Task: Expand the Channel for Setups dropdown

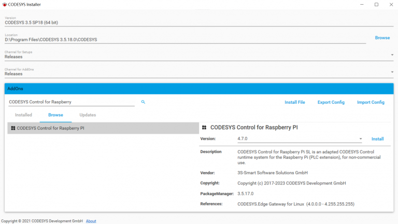Action: point(392,55)
